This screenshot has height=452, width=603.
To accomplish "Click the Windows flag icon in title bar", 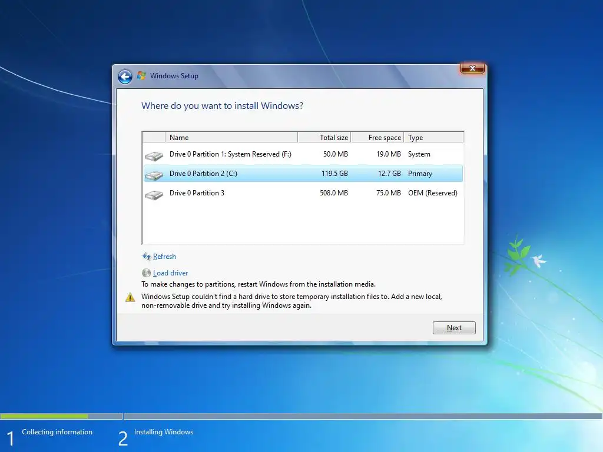I will pyautogui.click(x=141, y=75).
